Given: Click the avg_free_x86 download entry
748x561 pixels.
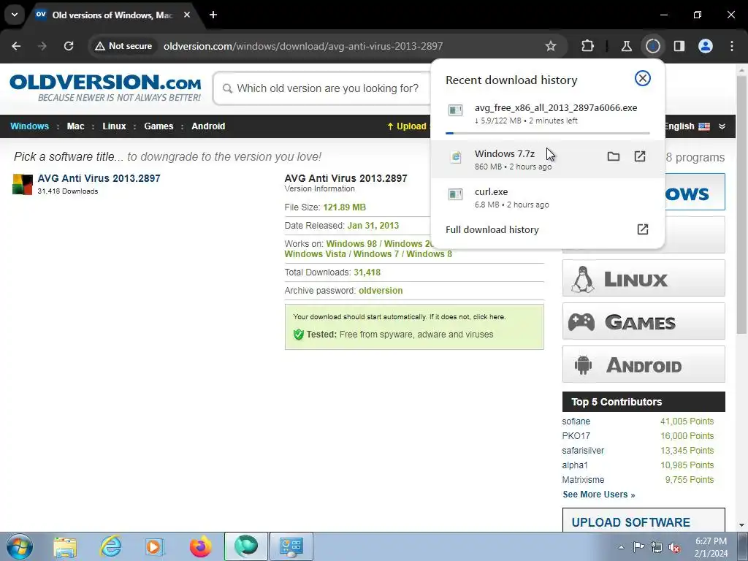Looking at the screenshot, I should tap(547, 113).
